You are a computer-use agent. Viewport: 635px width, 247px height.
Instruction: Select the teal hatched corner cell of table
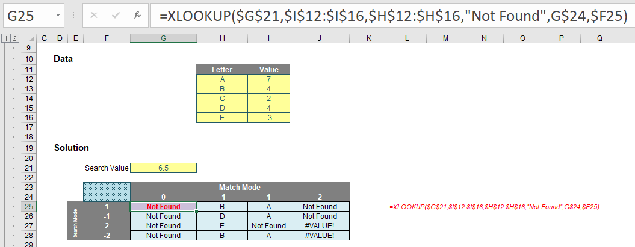click(107, 192)
